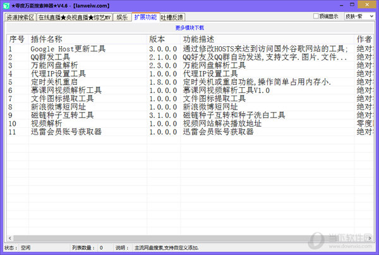The height and width of the screenshot is (255, 379).
Task: Click the 说明 text 主流网盘搜索,支持自定义添加
Action: [x=167, y=248]
